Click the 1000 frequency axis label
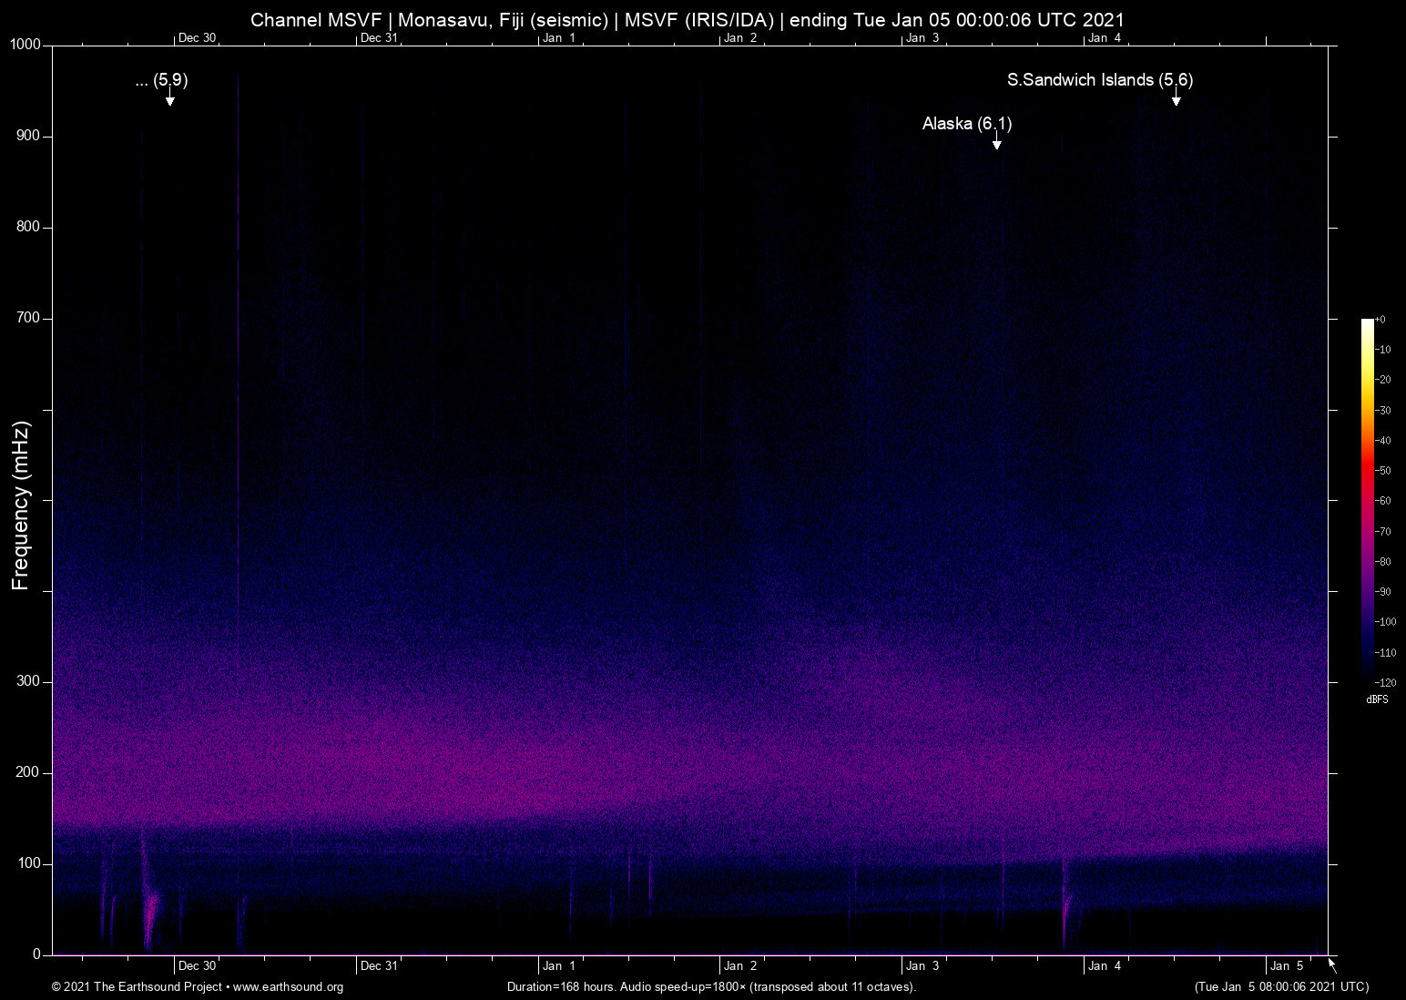The width and height of the screenshot is (1406, 1000). tap(25, 45)
